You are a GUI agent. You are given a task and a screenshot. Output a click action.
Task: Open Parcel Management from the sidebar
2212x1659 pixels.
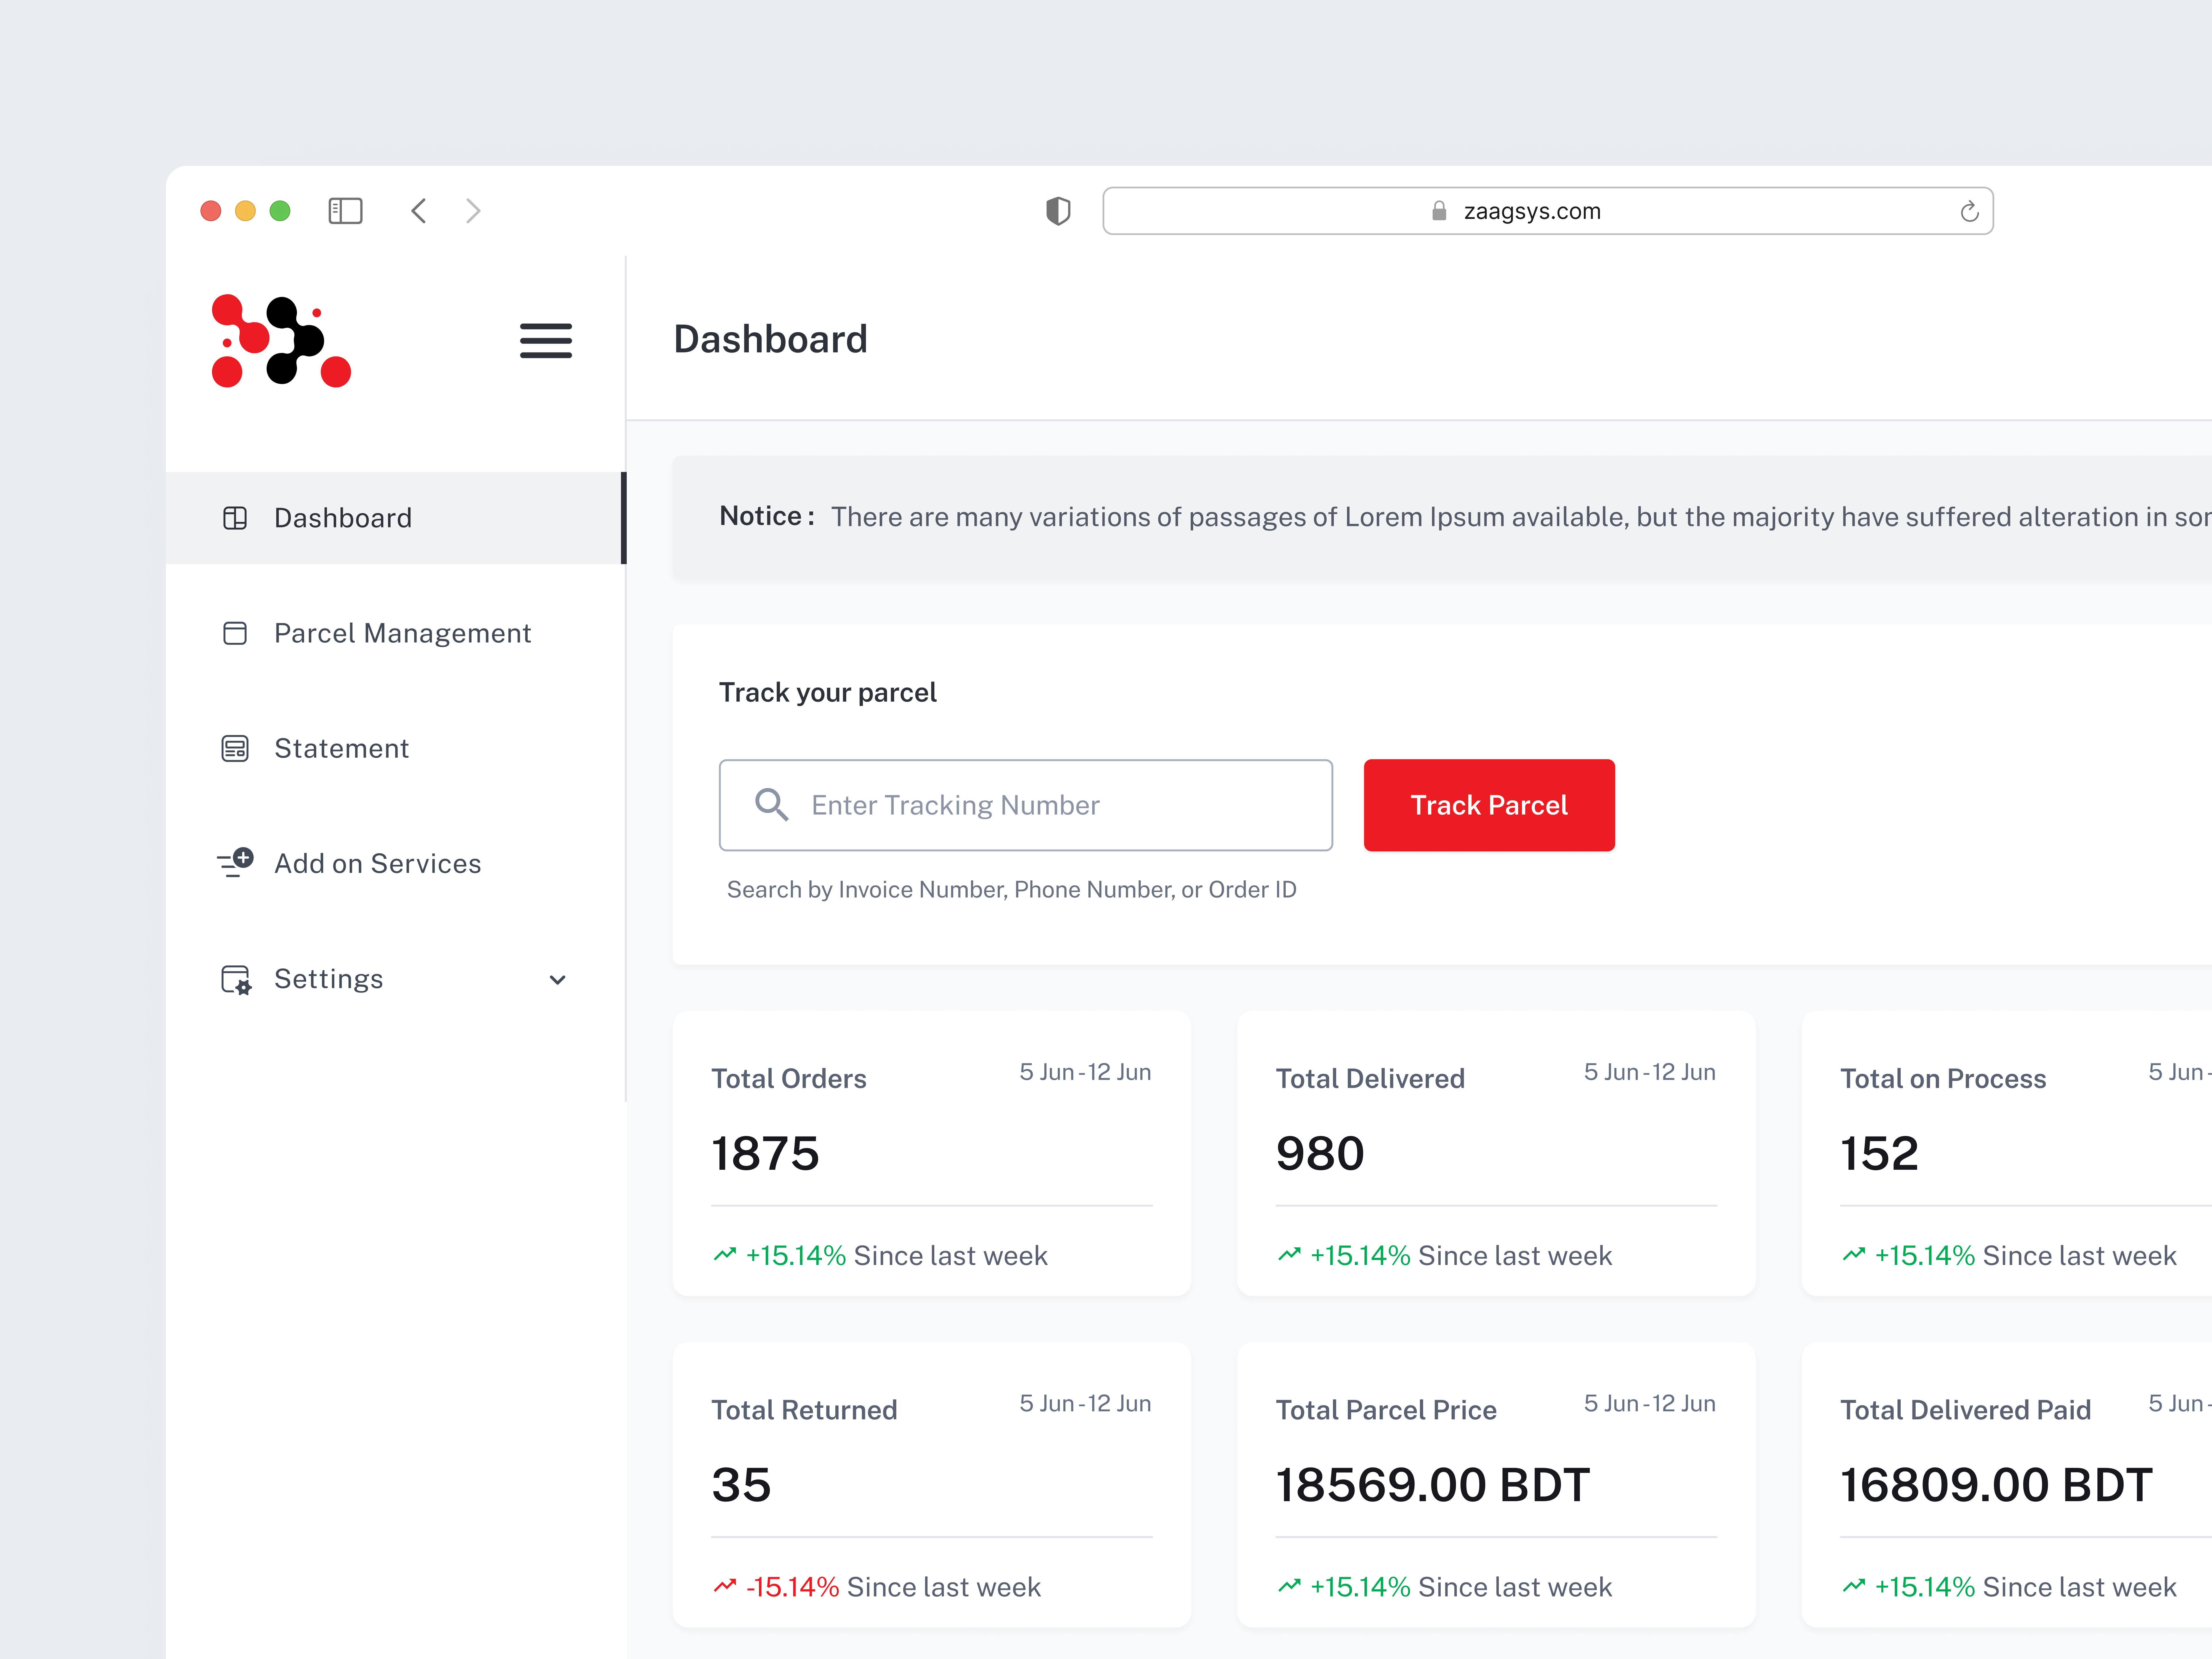(x=396, y=633)
